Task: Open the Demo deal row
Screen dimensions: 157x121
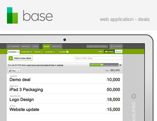Action: [65, 79]
